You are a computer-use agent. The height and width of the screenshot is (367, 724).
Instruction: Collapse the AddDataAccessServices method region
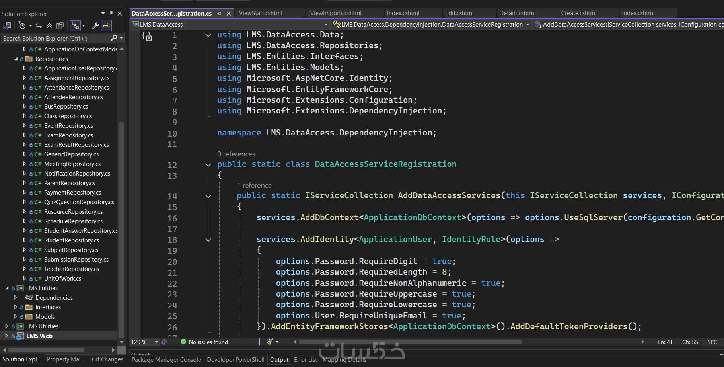pyautogui.click(x=208, y=196)
